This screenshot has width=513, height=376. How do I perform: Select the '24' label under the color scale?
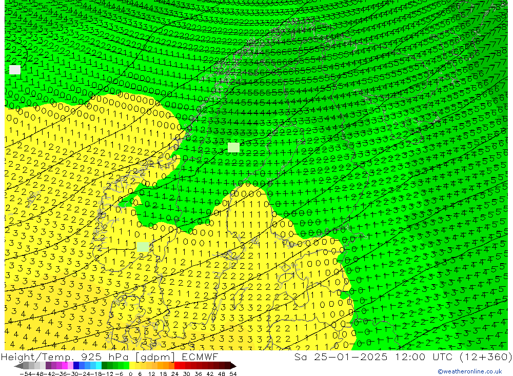pos(175,374)
